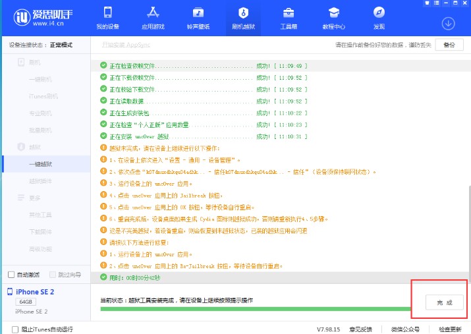
Task: Click the 备份 backup button
Action: (x=449, y=45)
